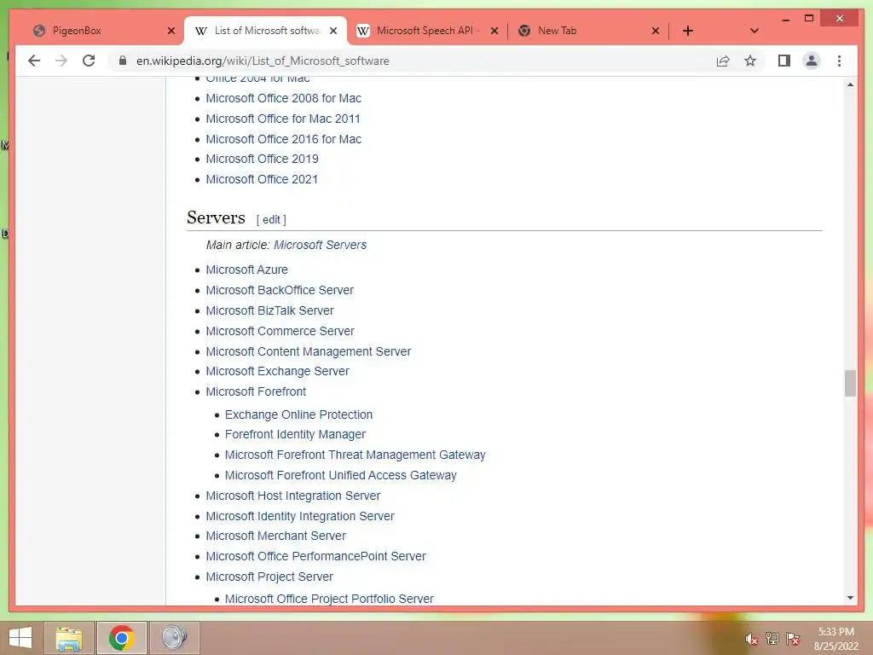Switch to the Microsoft Speech API tab
The height and width of the screenshot is (655, 873).
[x=426, y=31]
